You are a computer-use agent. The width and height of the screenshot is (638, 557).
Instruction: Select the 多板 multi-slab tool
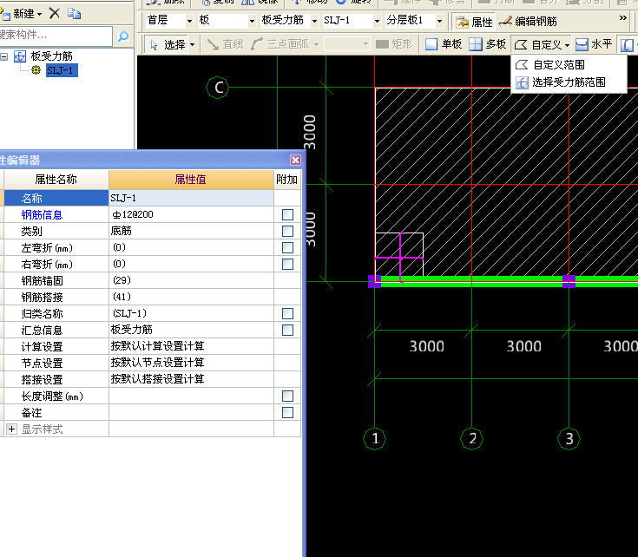tap(488, 44)
